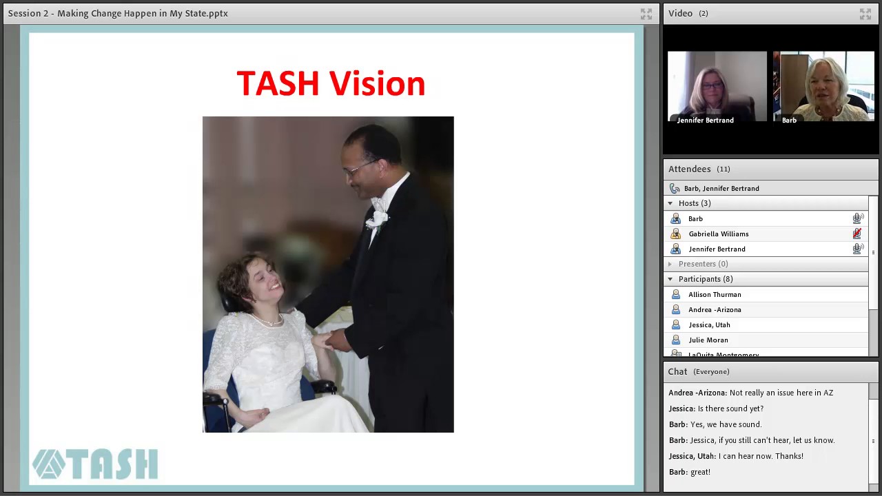Screen dimensions: 882x496
Task: Click Gabriella Williams' host avatar icon
Action: click(x=675, y=234)
